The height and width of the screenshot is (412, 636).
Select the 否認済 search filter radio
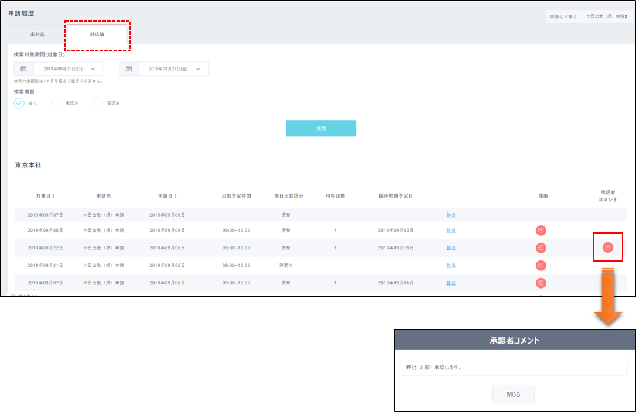pyautogui.click(x=98, y=103)
